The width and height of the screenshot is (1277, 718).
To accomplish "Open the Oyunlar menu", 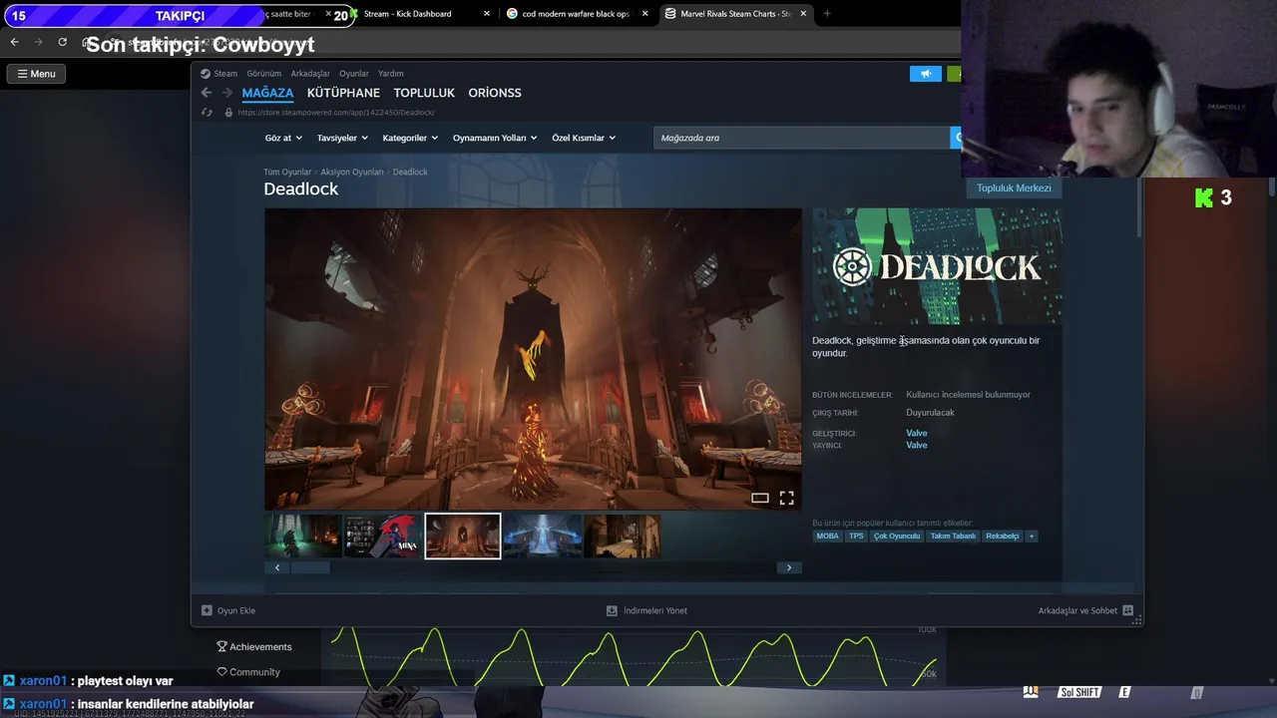I will coord(354,74).
